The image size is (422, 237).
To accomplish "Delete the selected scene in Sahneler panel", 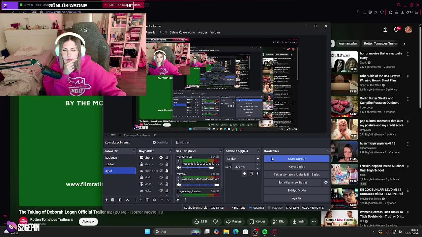I will [112, 200].
